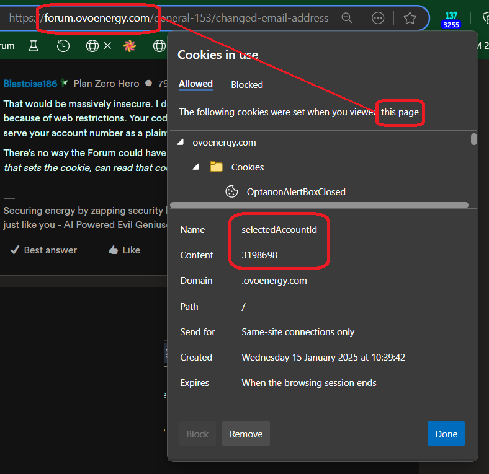The height and width of the screenshot is (474, 489).
Task: Click the disabled Block button
Action: [197, 434]
